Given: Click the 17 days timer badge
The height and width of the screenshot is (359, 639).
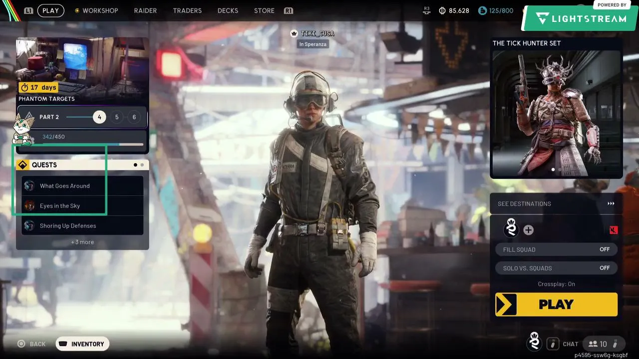Looking at the screenshot, I should (x=38, y=87).
